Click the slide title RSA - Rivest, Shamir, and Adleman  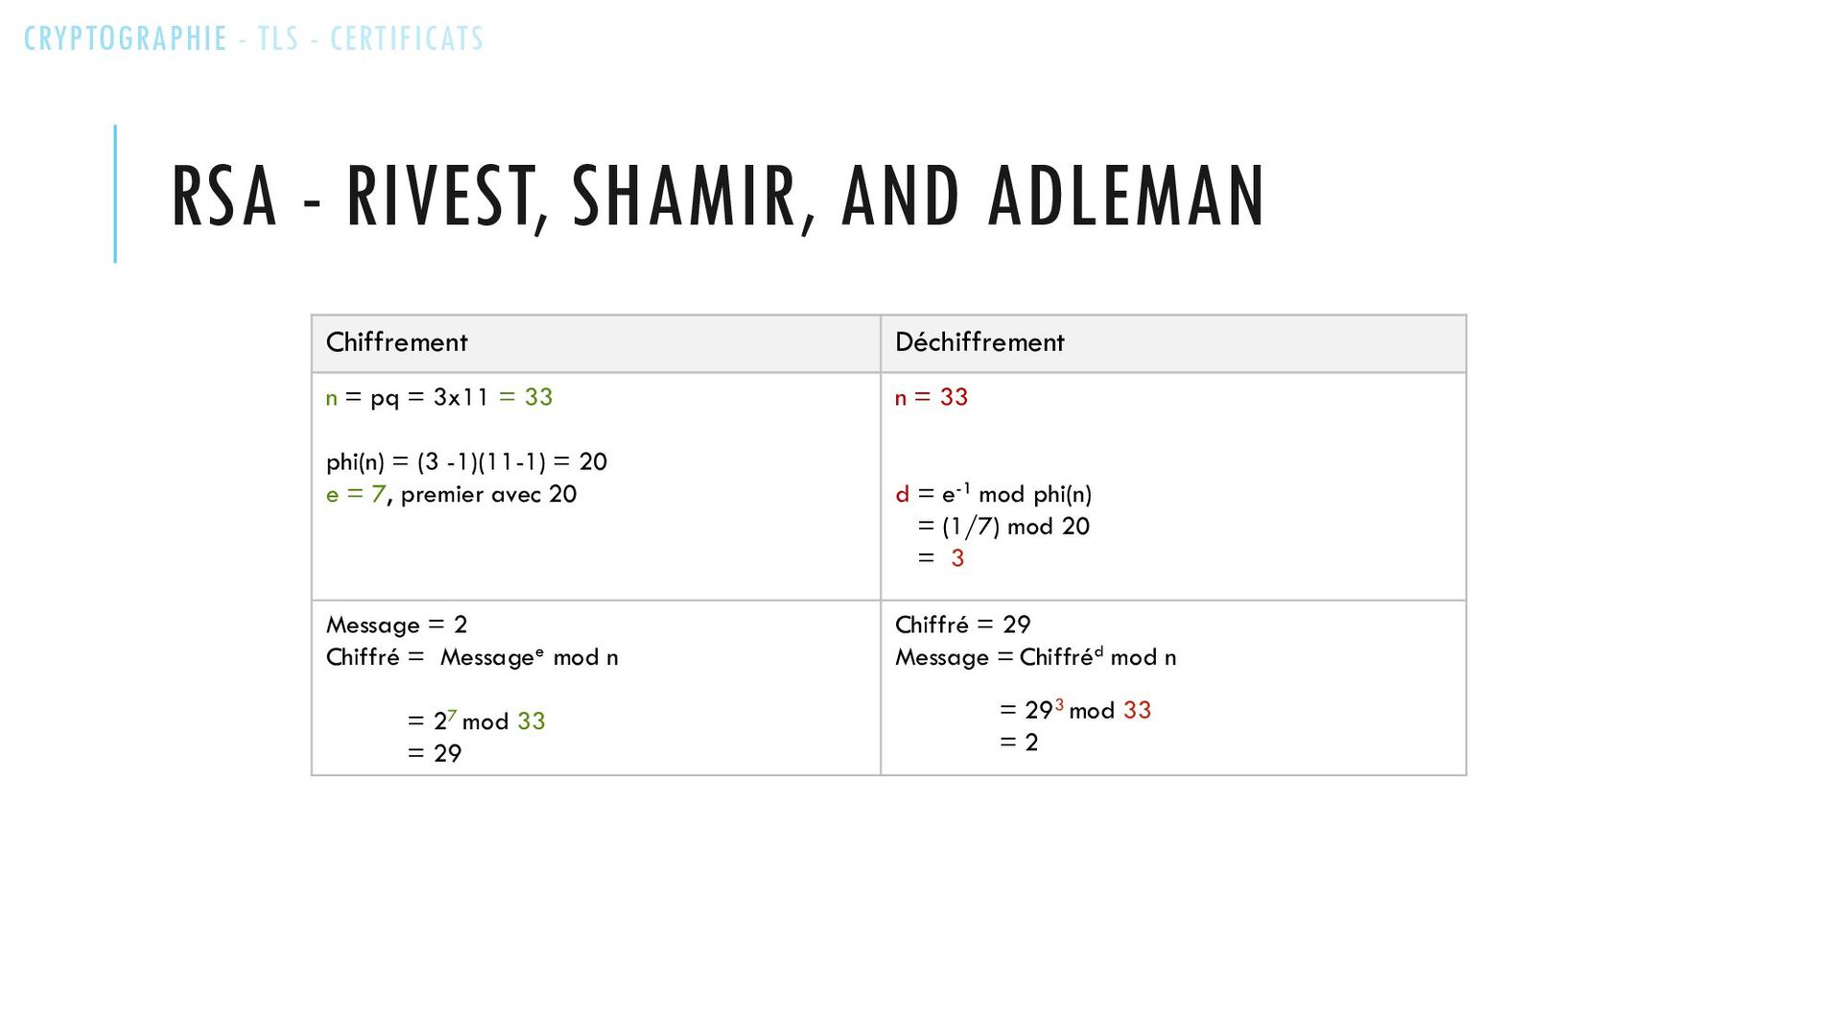click(719, 197)
